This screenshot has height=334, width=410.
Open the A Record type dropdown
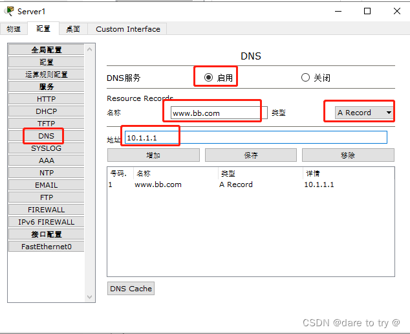[364, 113]
